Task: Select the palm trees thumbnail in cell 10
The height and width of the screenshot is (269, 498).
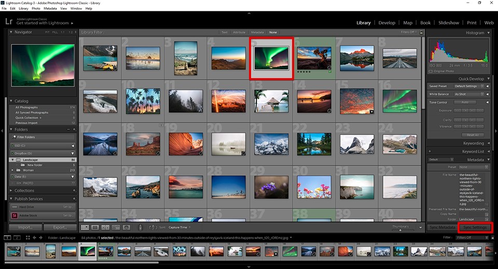Action: (x=143, y=101)
